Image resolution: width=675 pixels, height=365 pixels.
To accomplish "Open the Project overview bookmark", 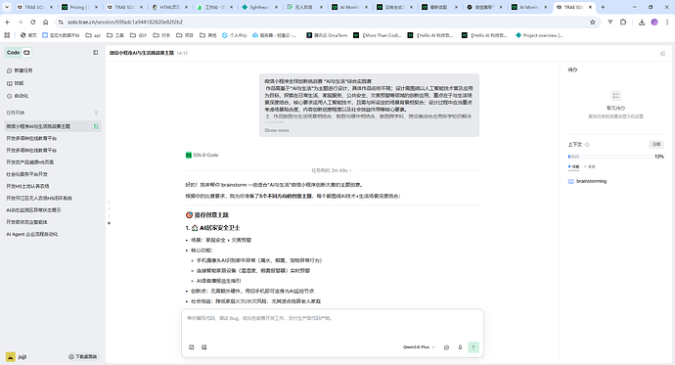I will [x=539, y=35].
